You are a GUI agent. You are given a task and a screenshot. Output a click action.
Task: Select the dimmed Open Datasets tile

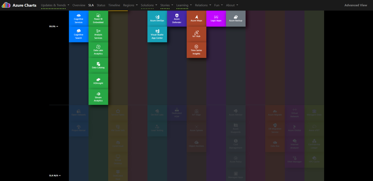point(79,113)
